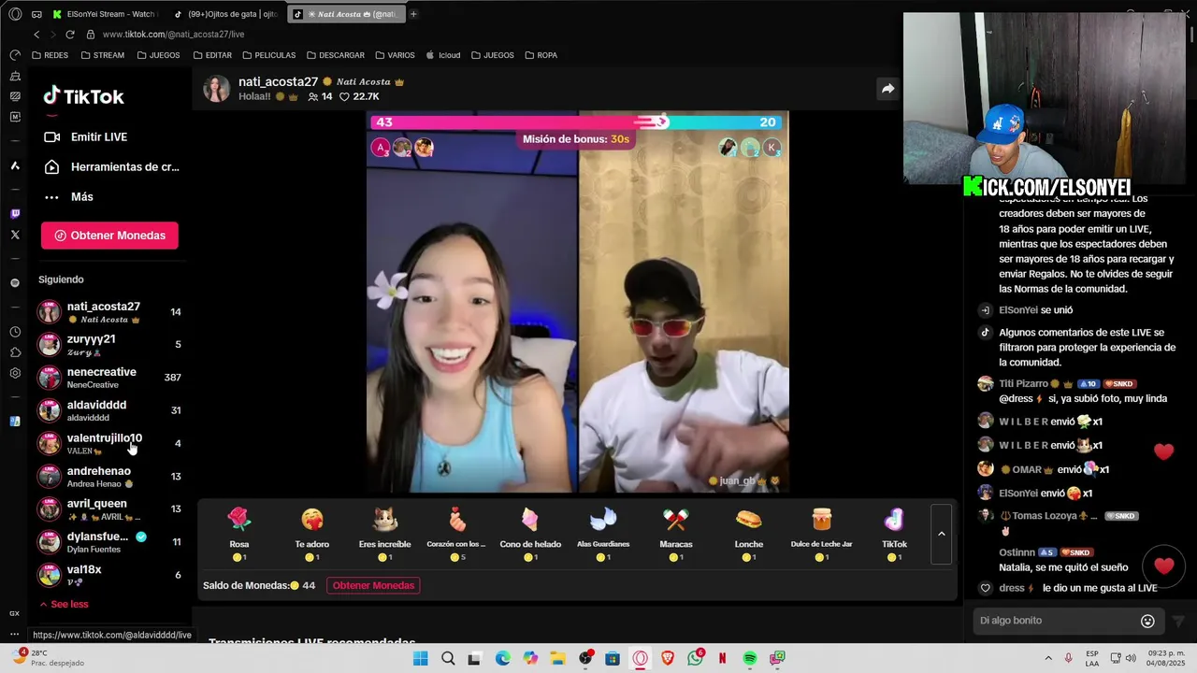
Task: Click outlined Obtener Monedas next to balance
Action: pos(373,585)
